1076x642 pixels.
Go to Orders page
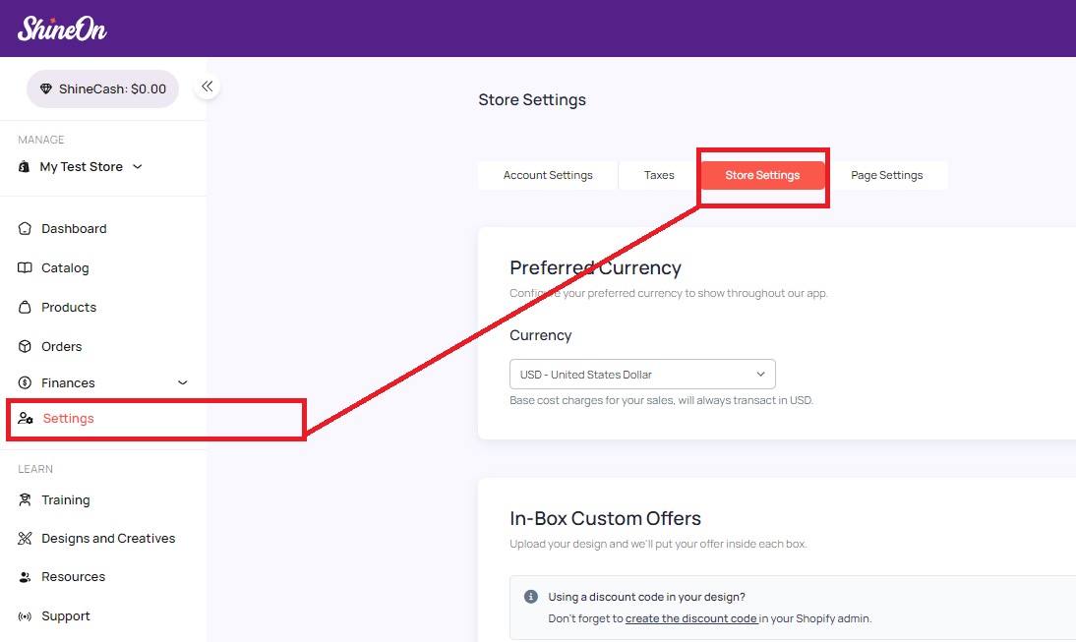click(x=62, y=346)
